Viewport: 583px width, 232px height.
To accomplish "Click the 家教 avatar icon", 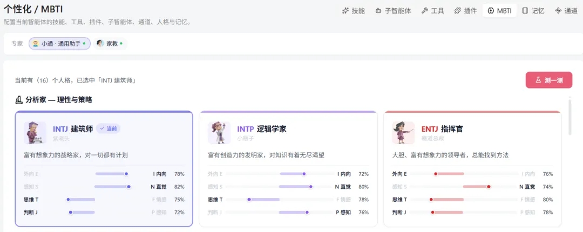I will pyautogui.click(x=100, y=44).
